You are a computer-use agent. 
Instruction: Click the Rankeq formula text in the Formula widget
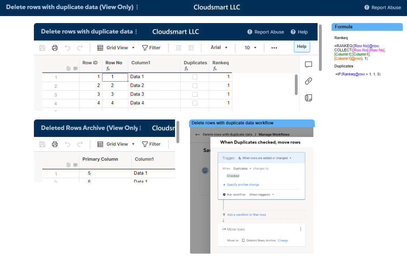coord(360,52)
